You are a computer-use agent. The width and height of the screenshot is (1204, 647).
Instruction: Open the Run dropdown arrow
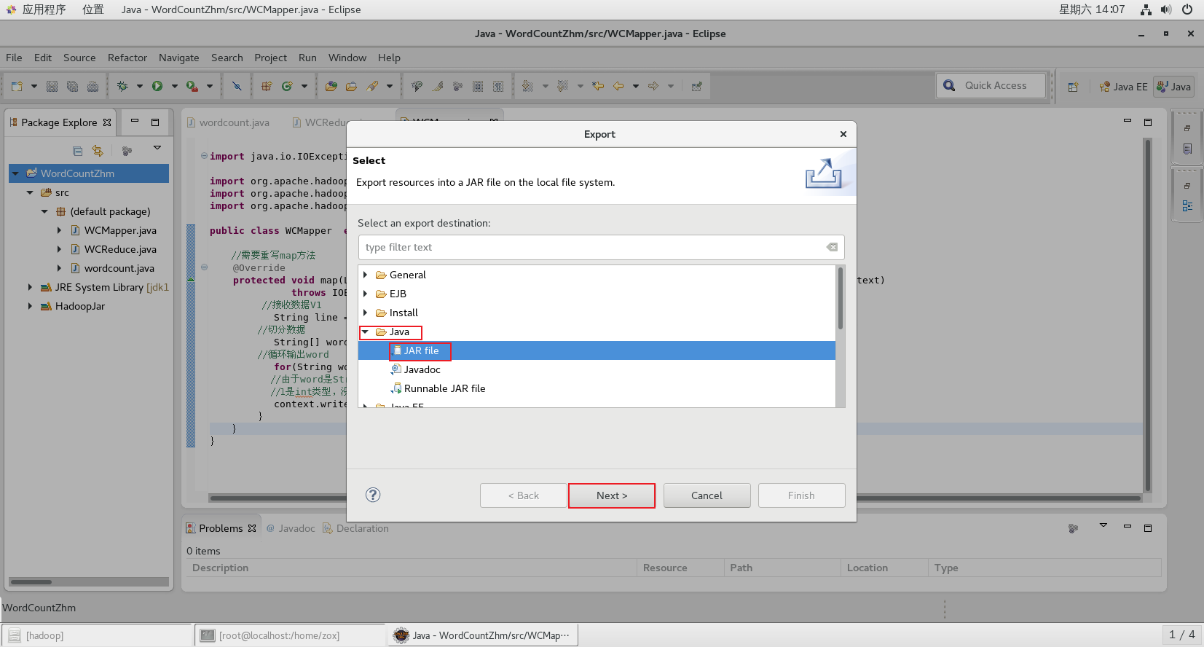click(x=174, y=86)
